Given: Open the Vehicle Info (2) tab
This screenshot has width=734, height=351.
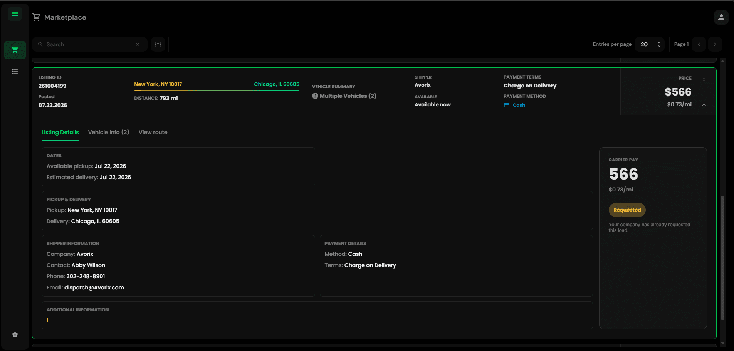Looking at the screenshot, I should pos(109,132).
